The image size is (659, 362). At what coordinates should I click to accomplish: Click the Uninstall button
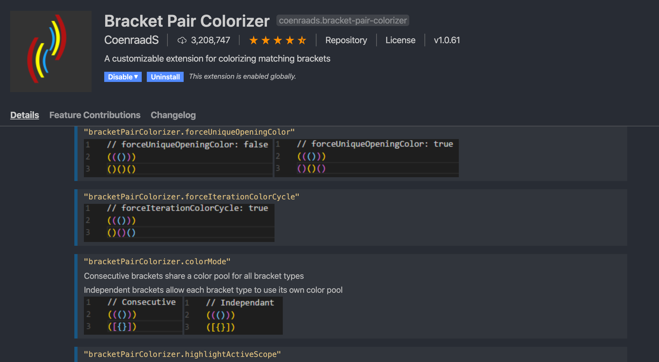[165, 77]
